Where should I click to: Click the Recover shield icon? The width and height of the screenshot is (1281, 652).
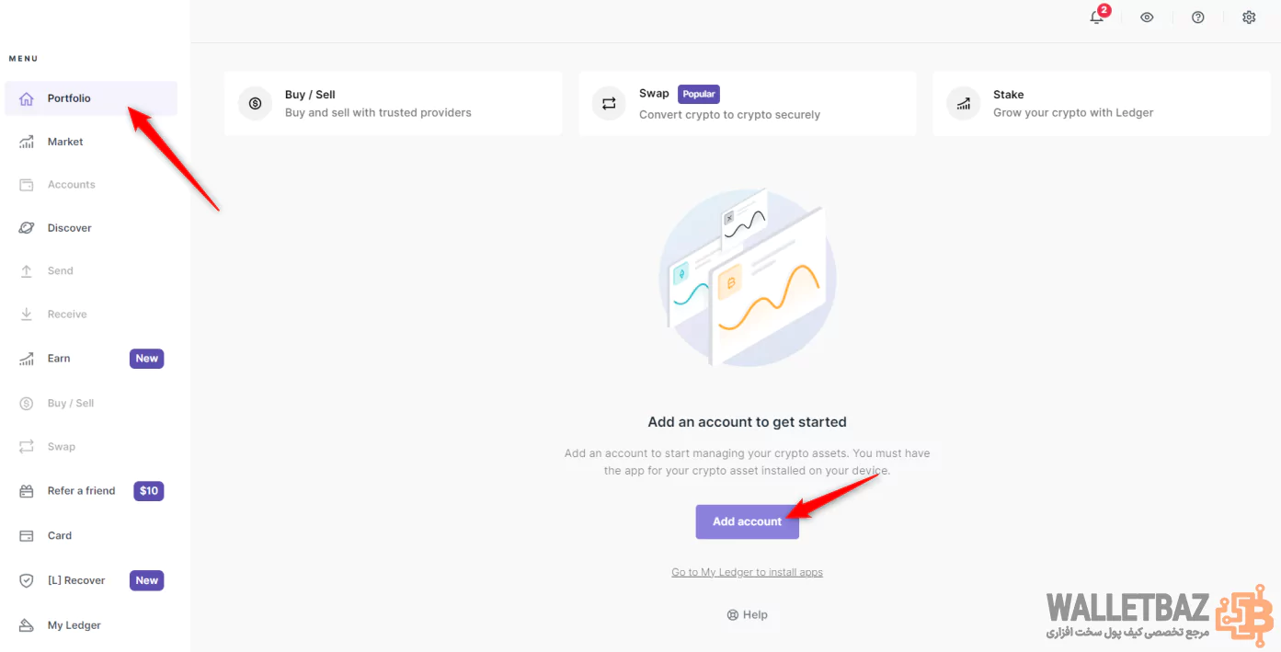coord(27,580)
